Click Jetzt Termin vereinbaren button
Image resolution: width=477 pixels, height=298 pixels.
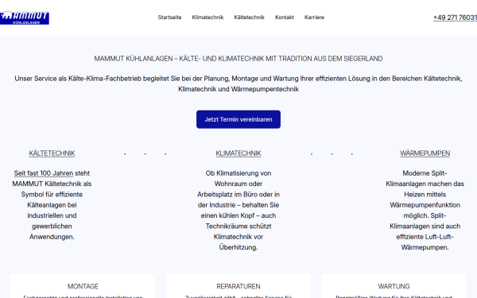pos(238,119)
